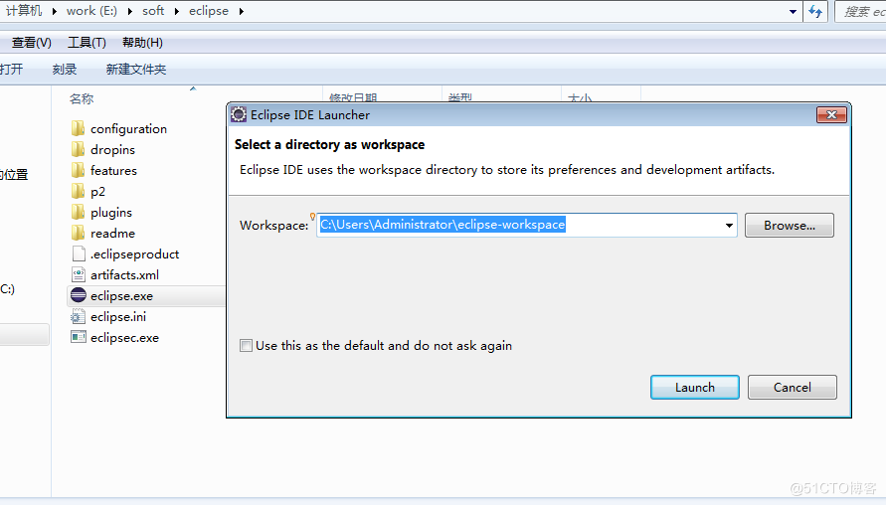Open the 工具(T) menu
Screen dimensions: 886x505
coord(87,43)
